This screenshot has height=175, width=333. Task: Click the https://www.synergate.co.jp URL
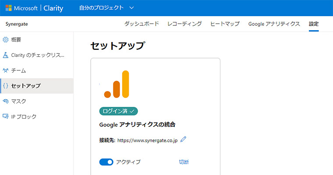[147, 140]
